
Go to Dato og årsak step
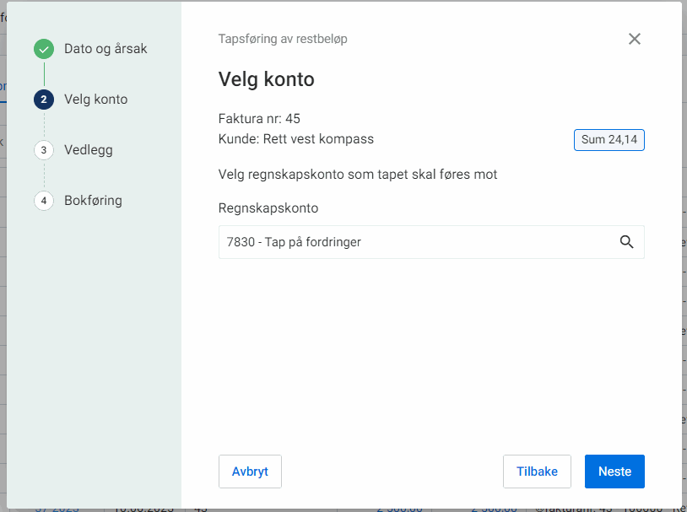(105, 49)
